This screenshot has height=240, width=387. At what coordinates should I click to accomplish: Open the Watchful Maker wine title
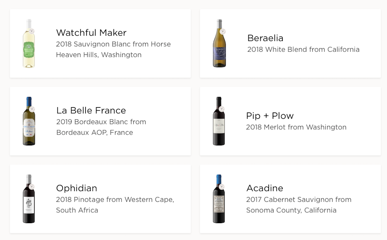(x=91, y=33)
